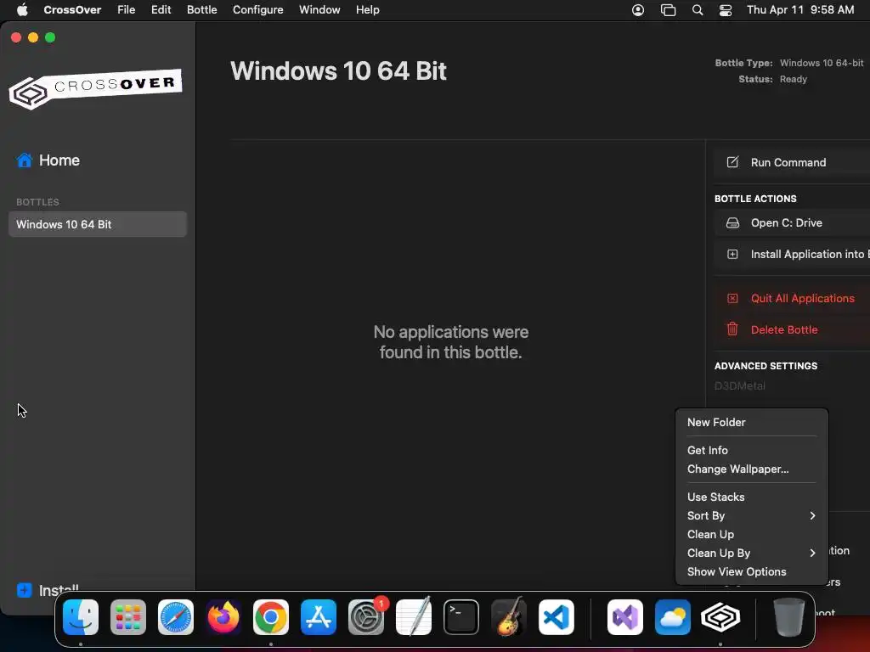870x652 pixels.
Task: Click Install Application into Bottle
Action: (792, 254)
